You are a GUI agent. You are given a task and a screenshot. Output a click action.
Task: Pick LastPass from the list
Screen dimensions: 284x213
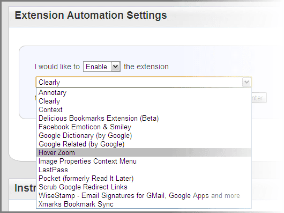144,170
